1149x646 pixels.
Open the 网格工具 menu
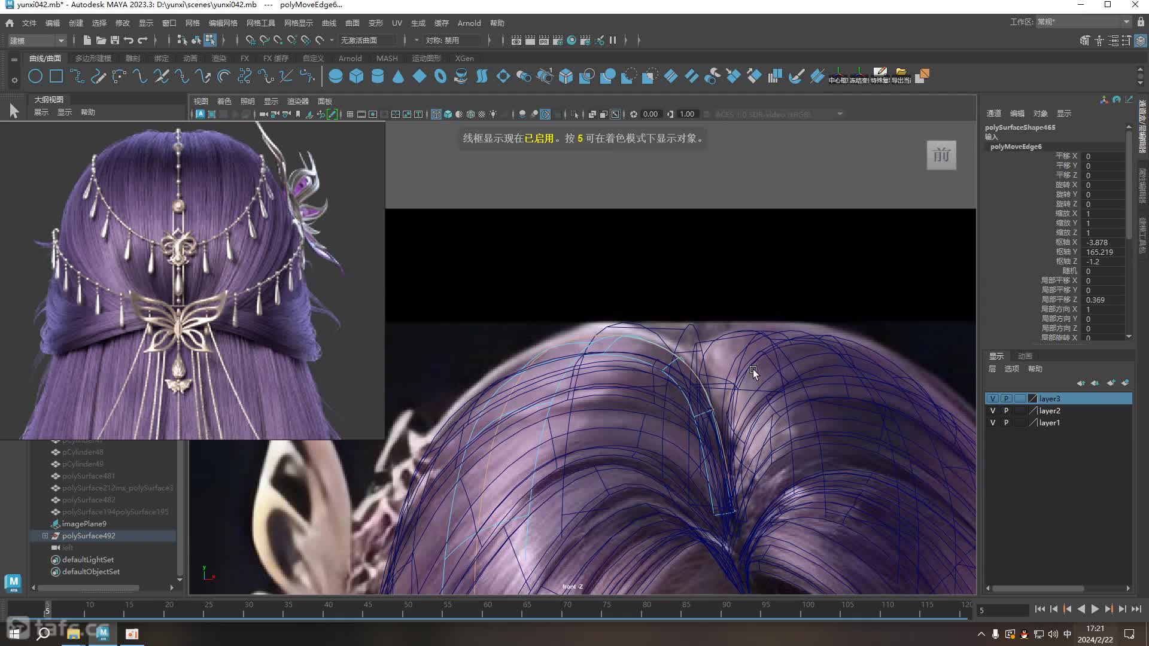pos(260,23)
